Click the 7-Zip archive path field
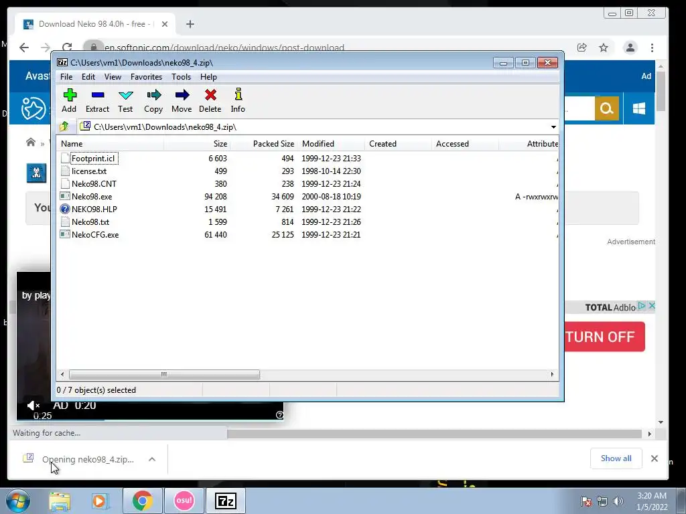 click(x=313, y=126)
